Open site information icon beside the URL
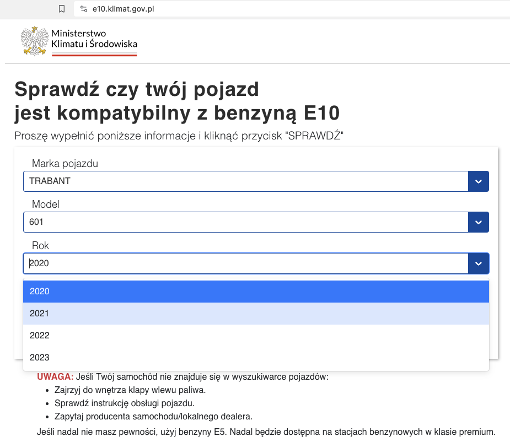Image resolution: width=510 pixels, height=442 pixels. click(x=84, y=9)
